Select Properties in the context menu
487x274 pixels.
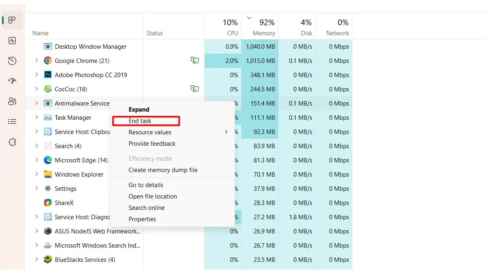[x=142, y=219]
